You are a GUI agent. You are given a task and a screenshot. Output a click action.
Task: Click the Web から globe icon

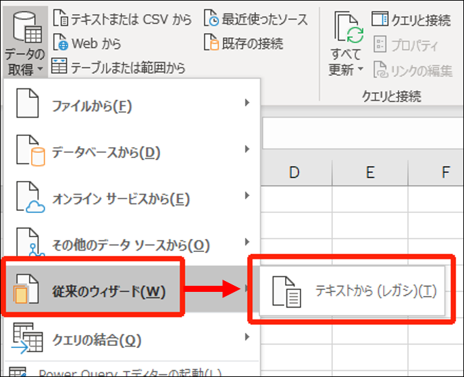pos(61,42)
